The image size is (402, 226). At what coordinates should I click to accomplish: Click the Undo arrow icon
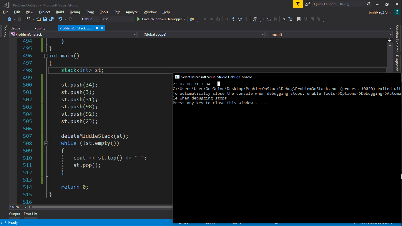click(60, 19)
